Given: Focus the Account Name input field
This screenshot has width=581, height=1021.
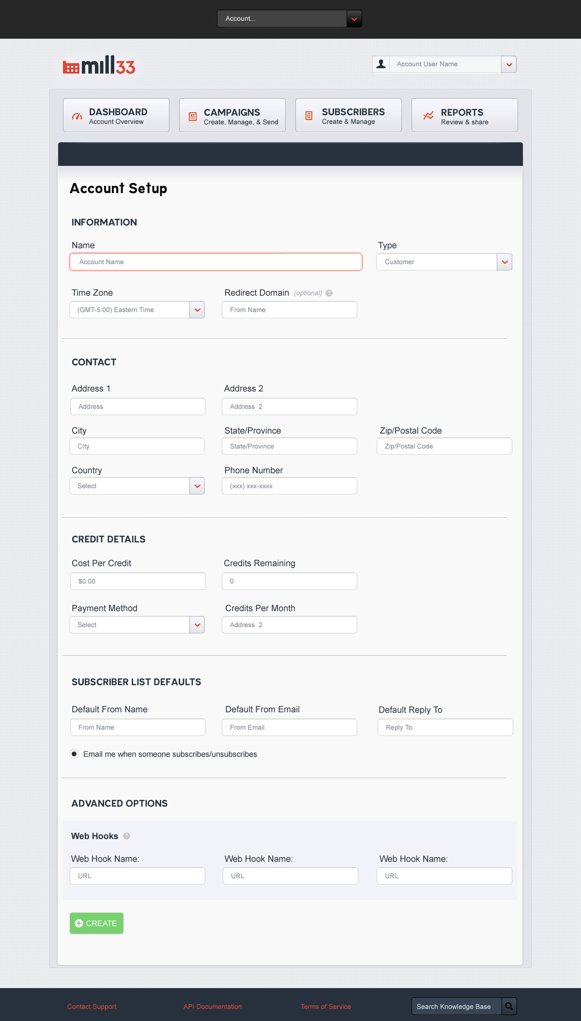Looking at the screenshot, I should point(216,262).
